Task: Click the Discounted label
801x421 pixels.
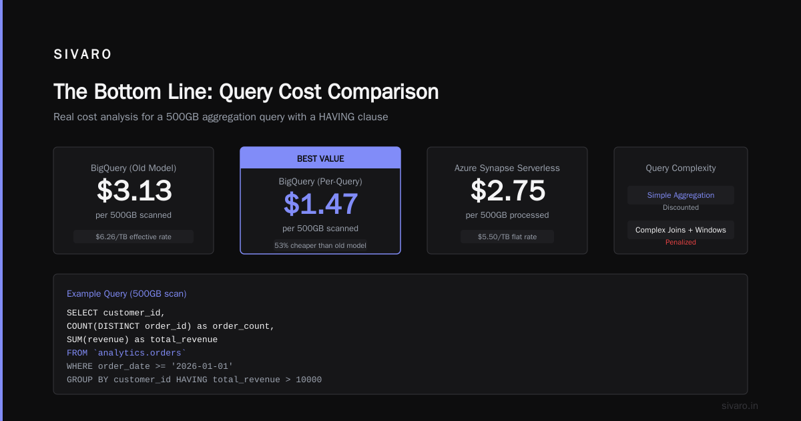Action: (x=681, y=208)
